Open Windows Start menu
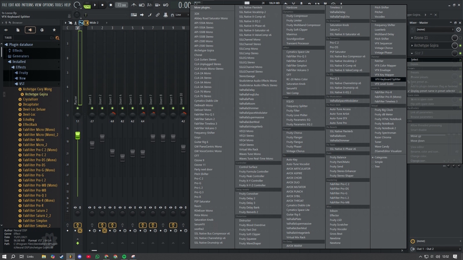The width and height of the screenshot is (463, 260). coord(4,257)
